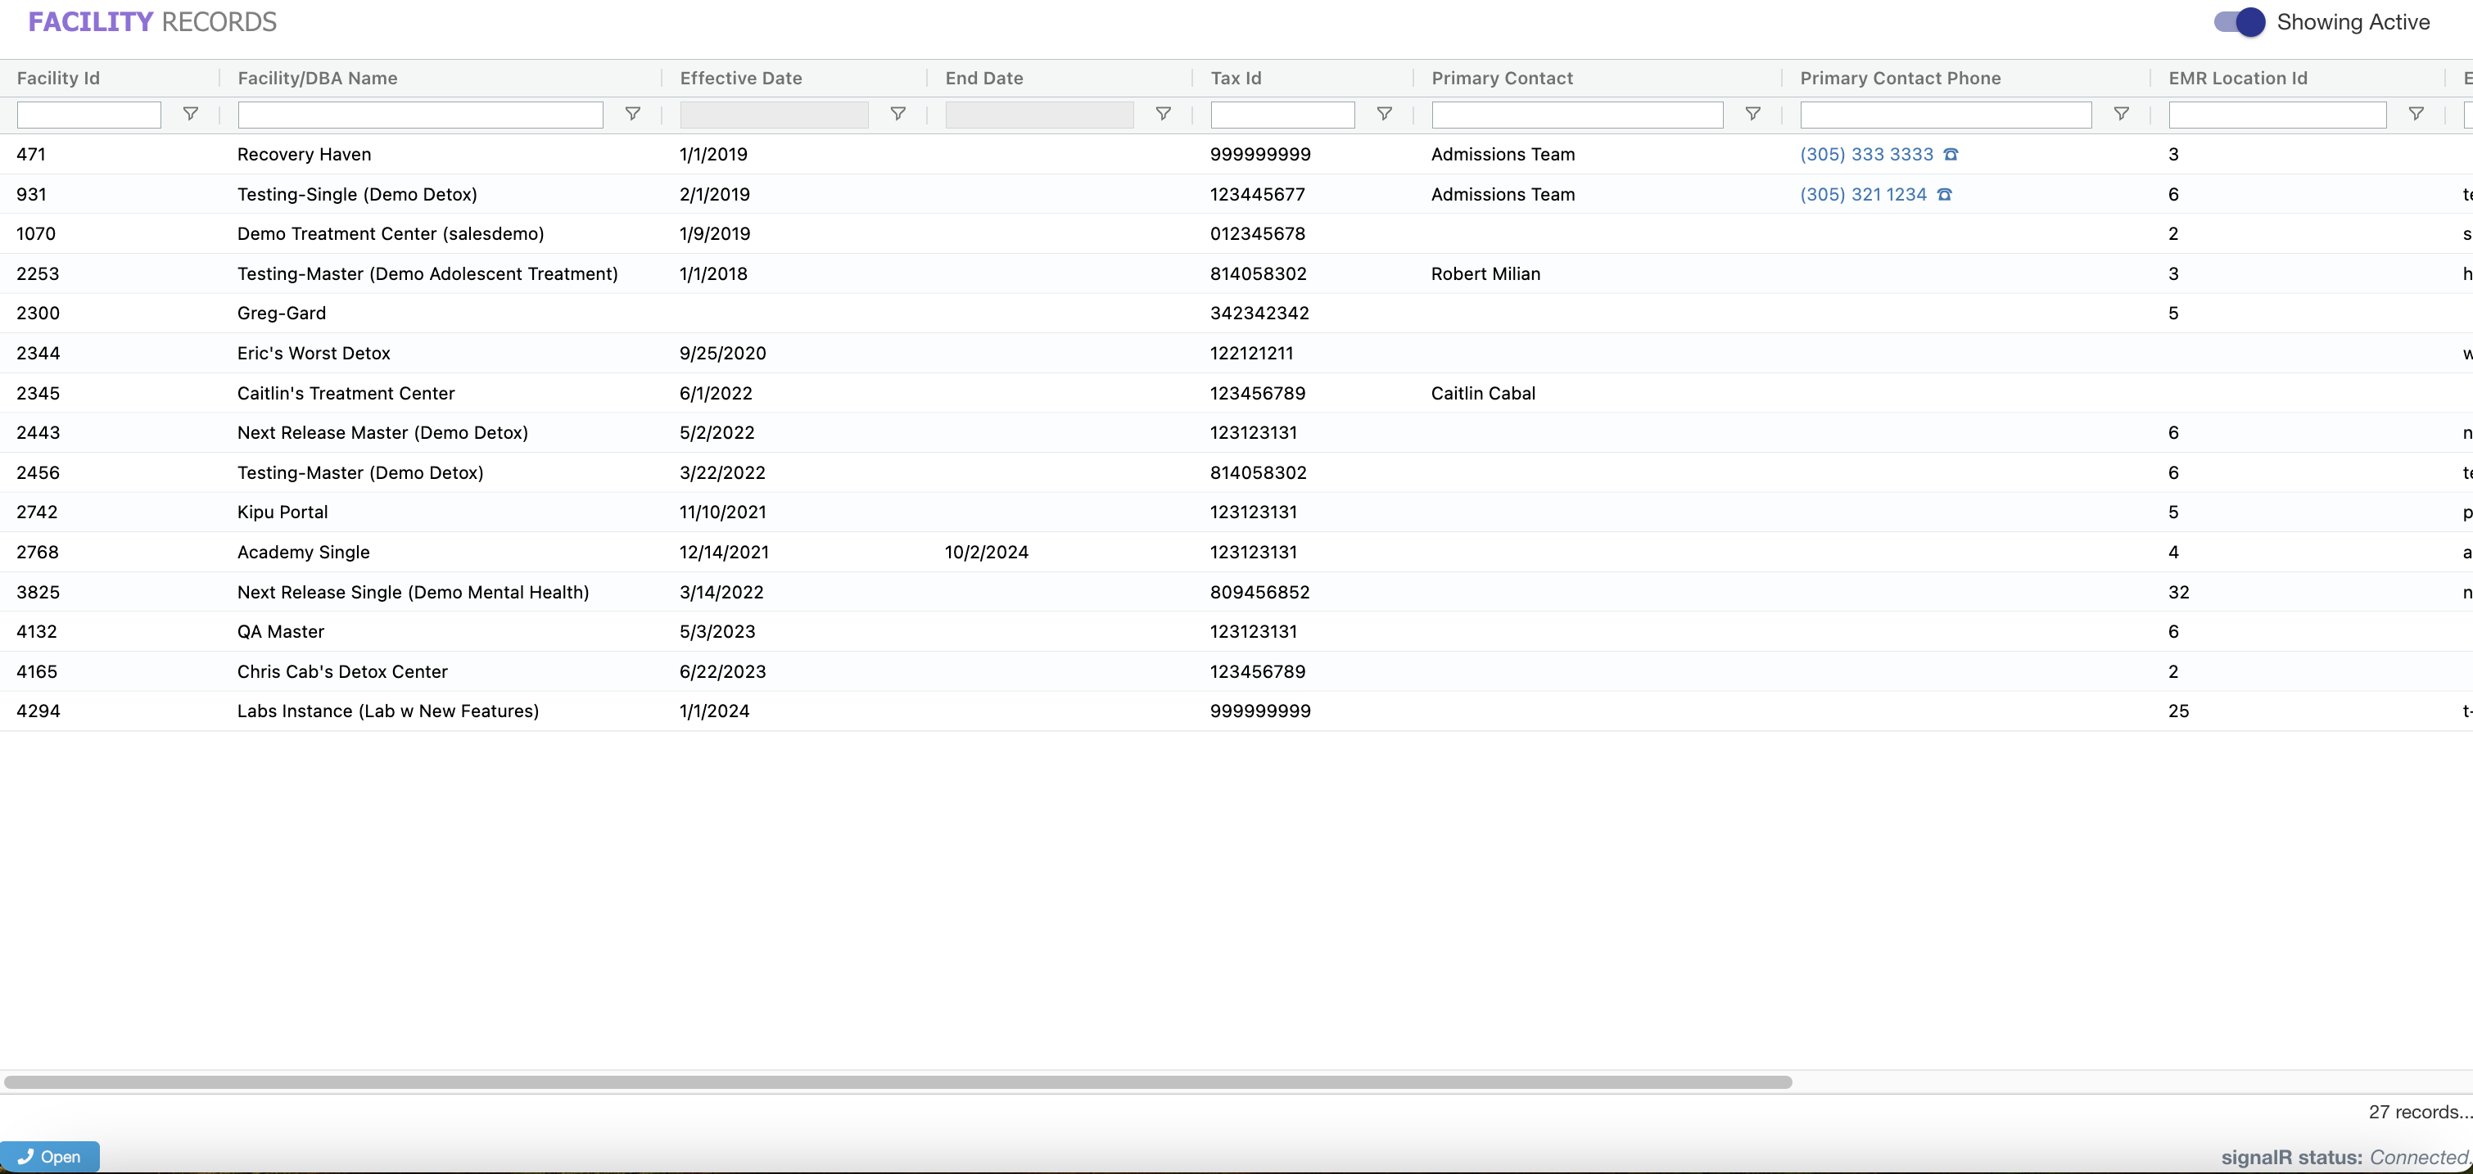This screenshot has height=1174, width=2473.
Task: Open the Facility/DBA Name filter funnel
Action: point(633,115)
